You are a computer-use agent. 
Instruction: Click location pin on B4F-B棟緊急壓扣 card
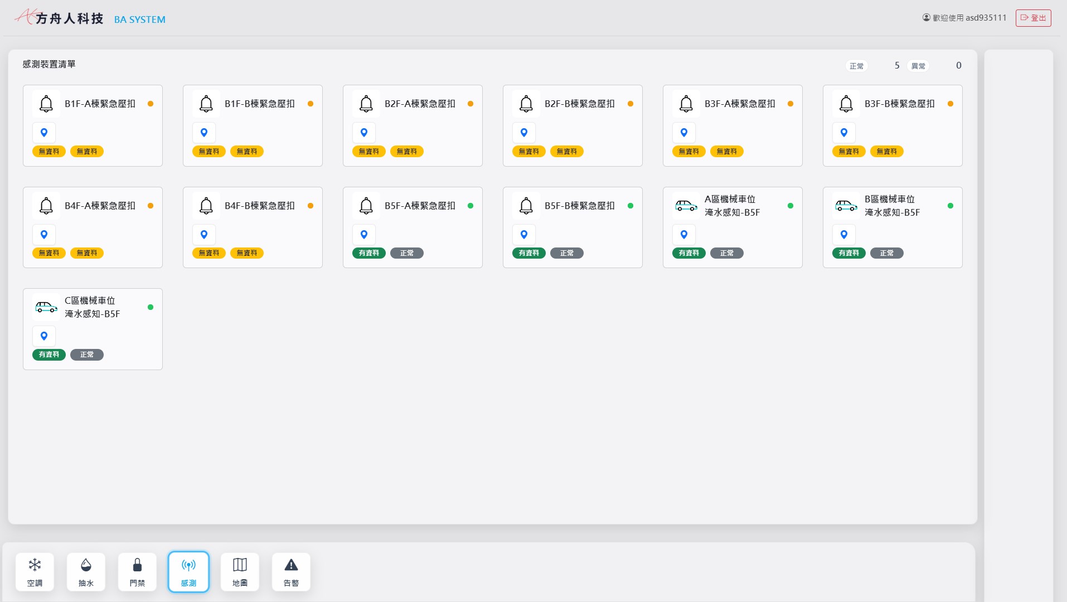point(204,235)
